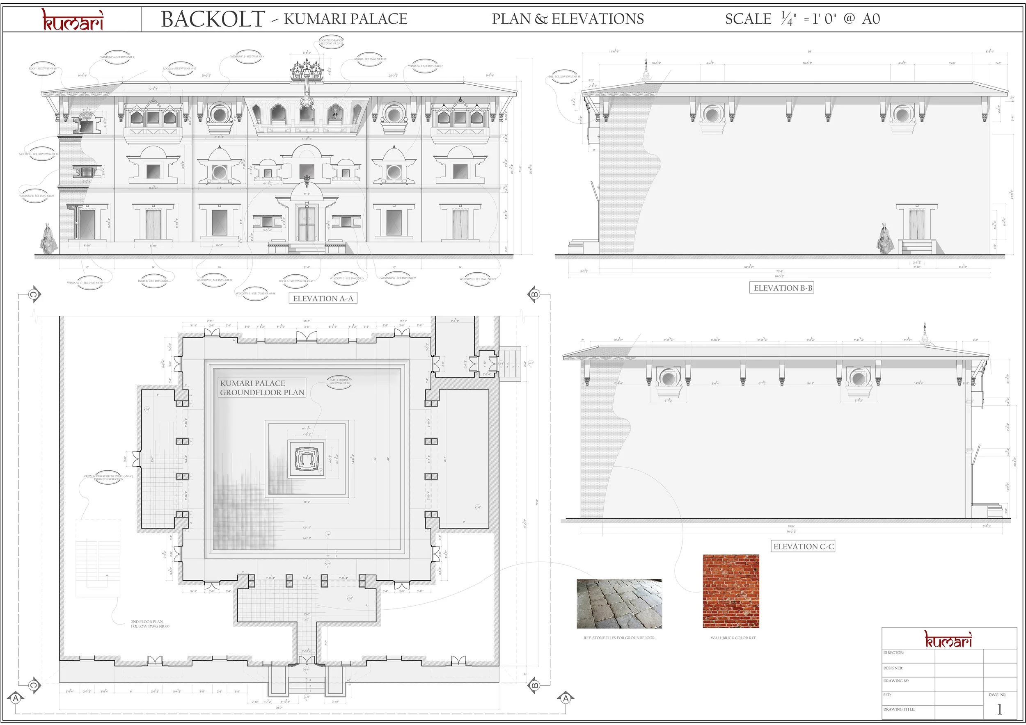Pick the wall brick color reference swatch
Screen dimensions: 1026x725
click(x=731, y=591)
